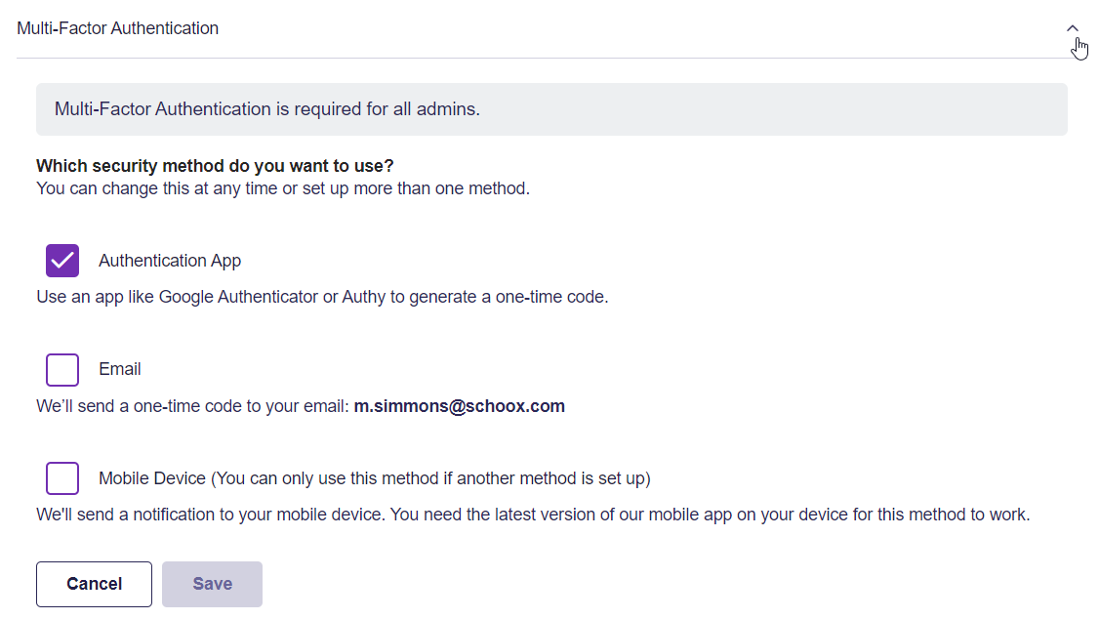Click the Google Authenticator description text
This screenshot has width=1099, height=619.
tap(322, 297)
